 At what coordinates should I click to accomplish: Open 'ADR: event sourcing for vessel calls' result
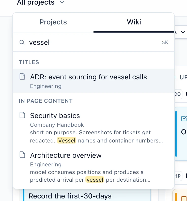(93, 81)
